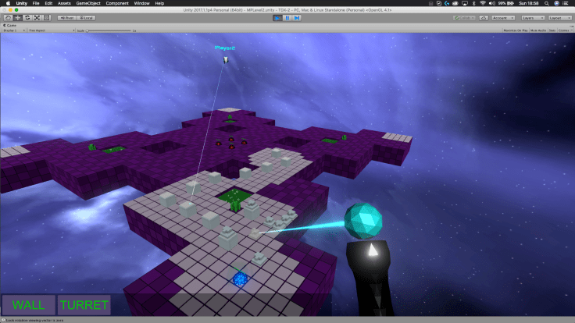
Task: Select the Rect Transform tool
Action: (46, 17)
